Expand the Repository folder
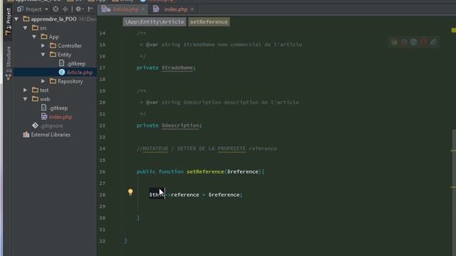The height and width of the screenshot is (256, 456). (43, 81)
